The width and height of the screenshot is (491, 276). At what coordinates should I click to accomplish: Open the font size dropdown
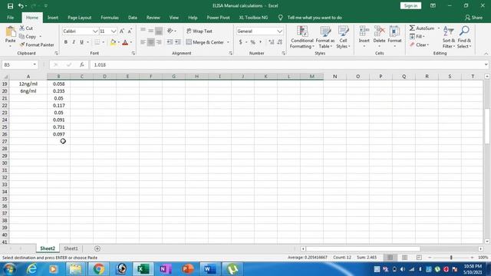click(114, 31)
